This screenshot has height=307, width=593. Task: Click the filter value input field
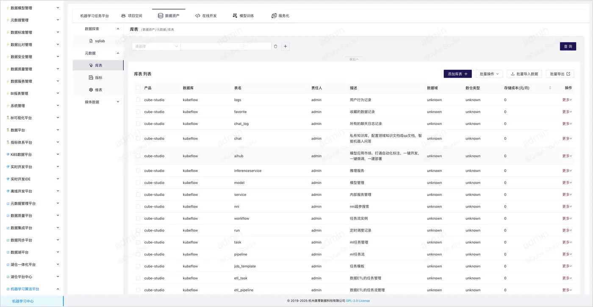[x=226, y=47]
